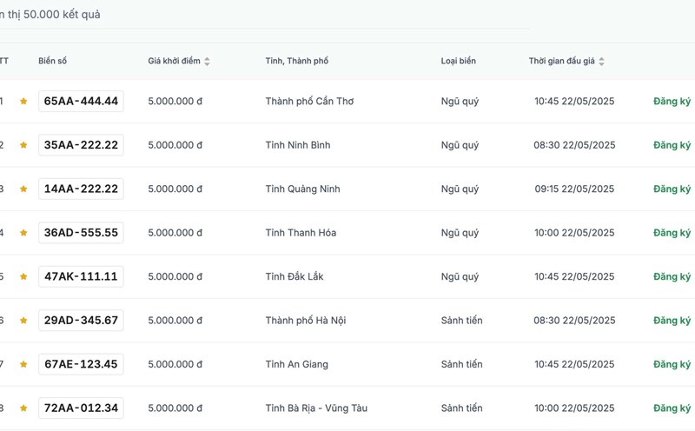Register for the Cần Thơ plate via Đăng ký
This screenshot has height=431, width=695.
click(x=672, y=102)
